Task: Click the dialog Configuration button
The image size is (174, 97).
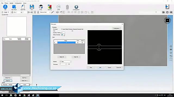Action: [x=116, y=28]
